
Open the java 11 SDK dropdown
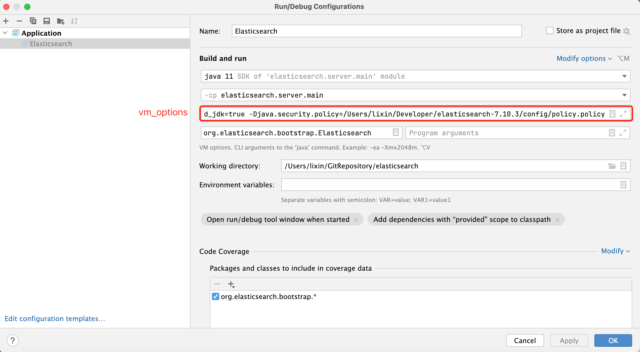[x=624, y=76]
